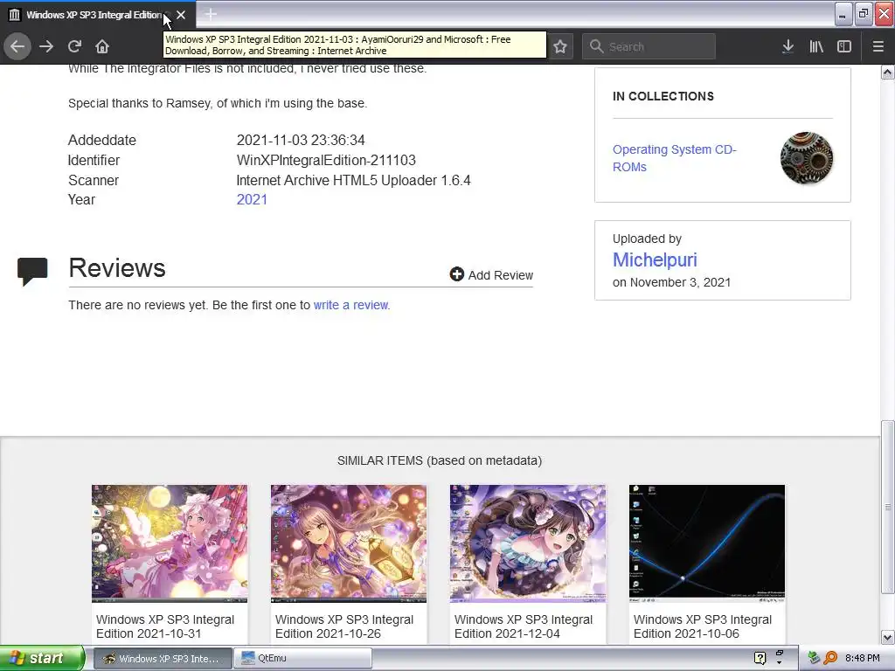Select the Internet Archive HTML5 Uploader 1.6.4 text
Image resolution: width=895 pixels, height=671 pixels.
353,180
